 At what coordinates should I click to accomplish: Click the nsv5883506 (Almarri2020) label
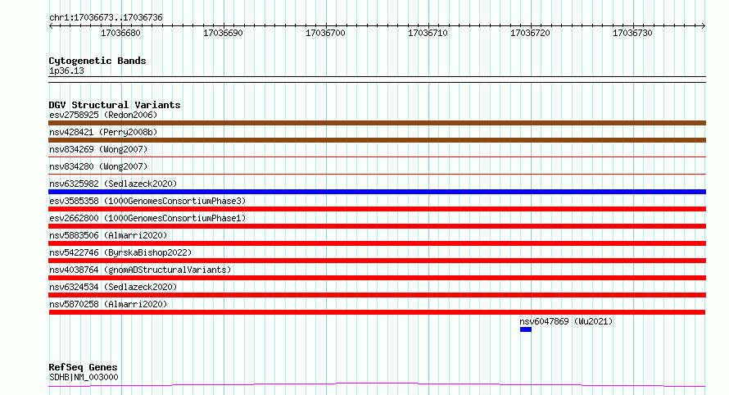click(x=108, y=235)
